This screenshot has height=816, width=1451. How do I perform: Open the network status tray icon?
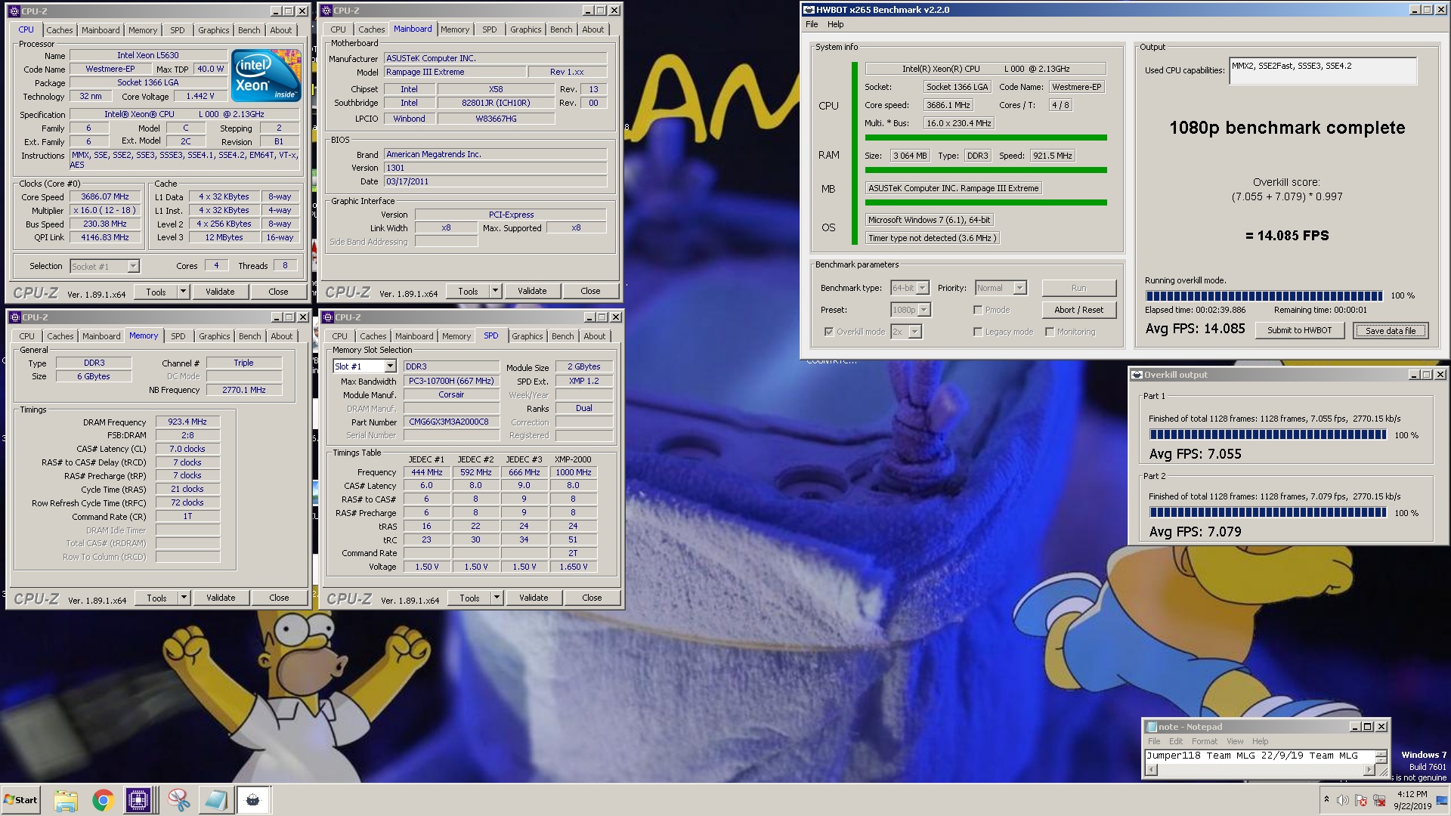1379,800
